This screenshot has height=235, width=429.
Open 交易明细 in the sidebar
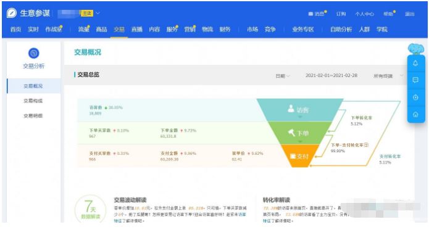point(33,115)
